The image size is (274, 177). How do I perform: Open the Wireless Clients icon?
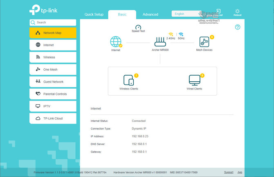[128, 80]
